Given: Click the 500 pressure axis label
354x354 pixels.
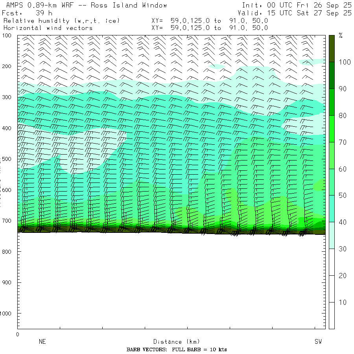Looking at the screenshot, I should 7,159.
